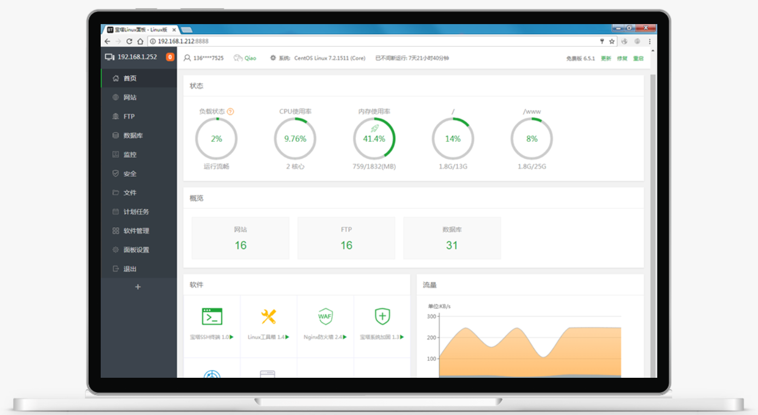The image size is (758, 415).
Task: Click the browser back button
Action: click(x=107, y=41)
